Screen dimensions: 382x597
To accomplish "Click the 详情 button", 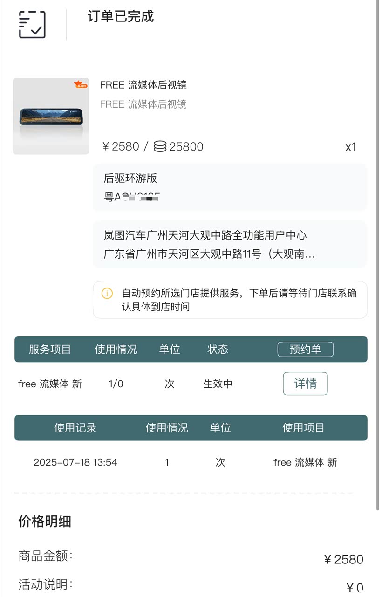I will [x=305, y=384].
